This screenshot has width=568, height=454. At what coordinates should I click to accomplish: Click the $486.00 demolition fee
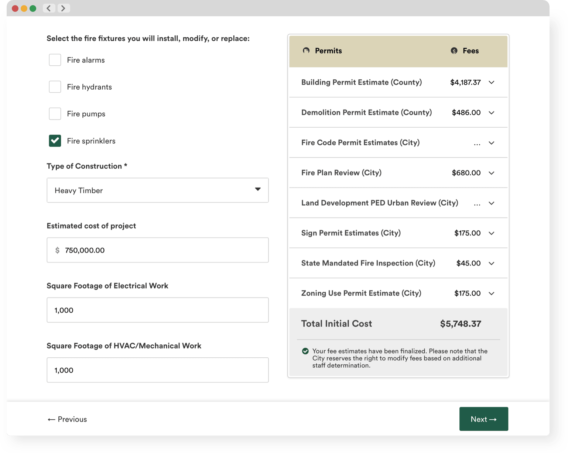(x=466, y=113)
